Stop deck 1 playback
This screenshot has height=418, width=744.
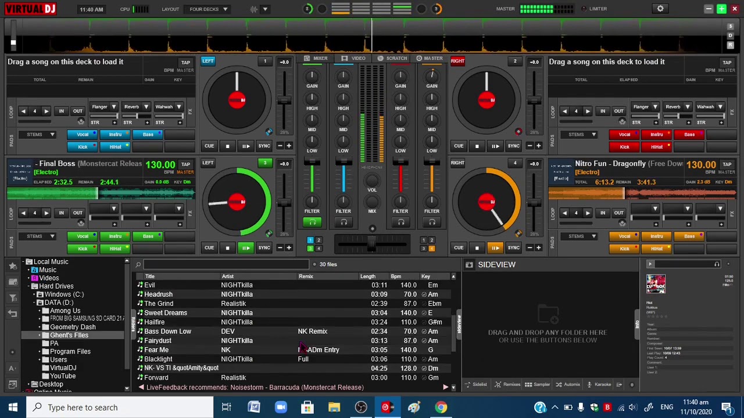pyautogui.click(x=227, y=146)
